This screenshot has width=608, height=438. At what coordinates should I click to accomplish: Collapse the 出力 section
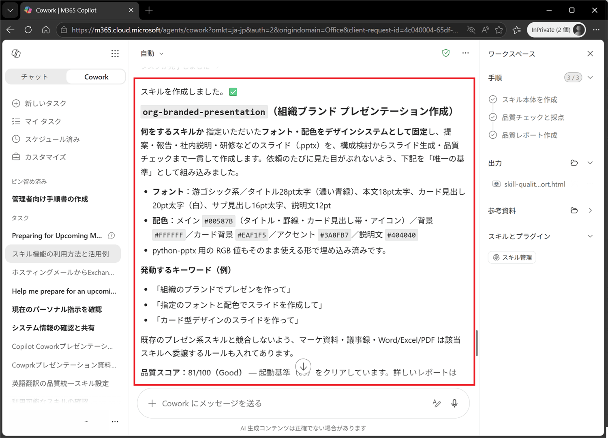590,163
